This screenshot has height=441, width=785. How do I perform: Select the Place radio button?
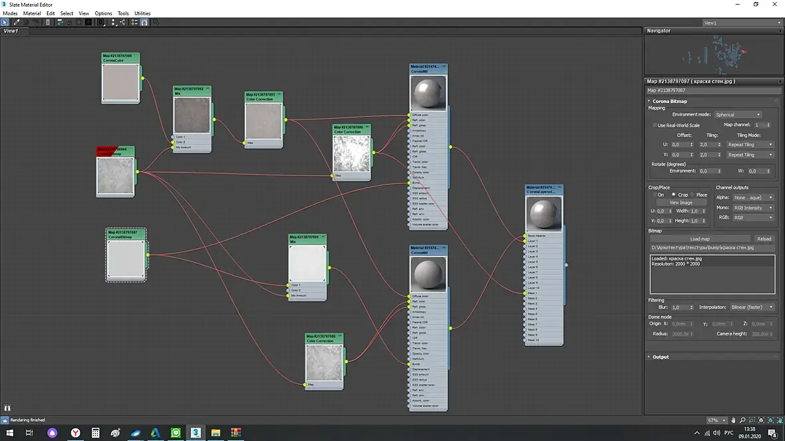tap(693, 195)
